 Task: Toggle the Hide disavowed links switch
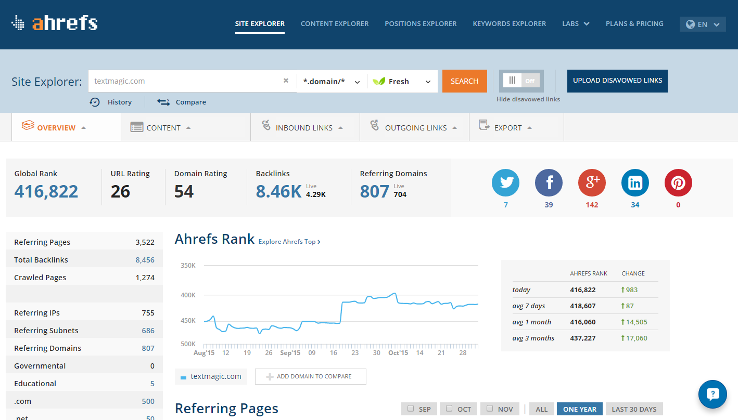coord(521,81)
